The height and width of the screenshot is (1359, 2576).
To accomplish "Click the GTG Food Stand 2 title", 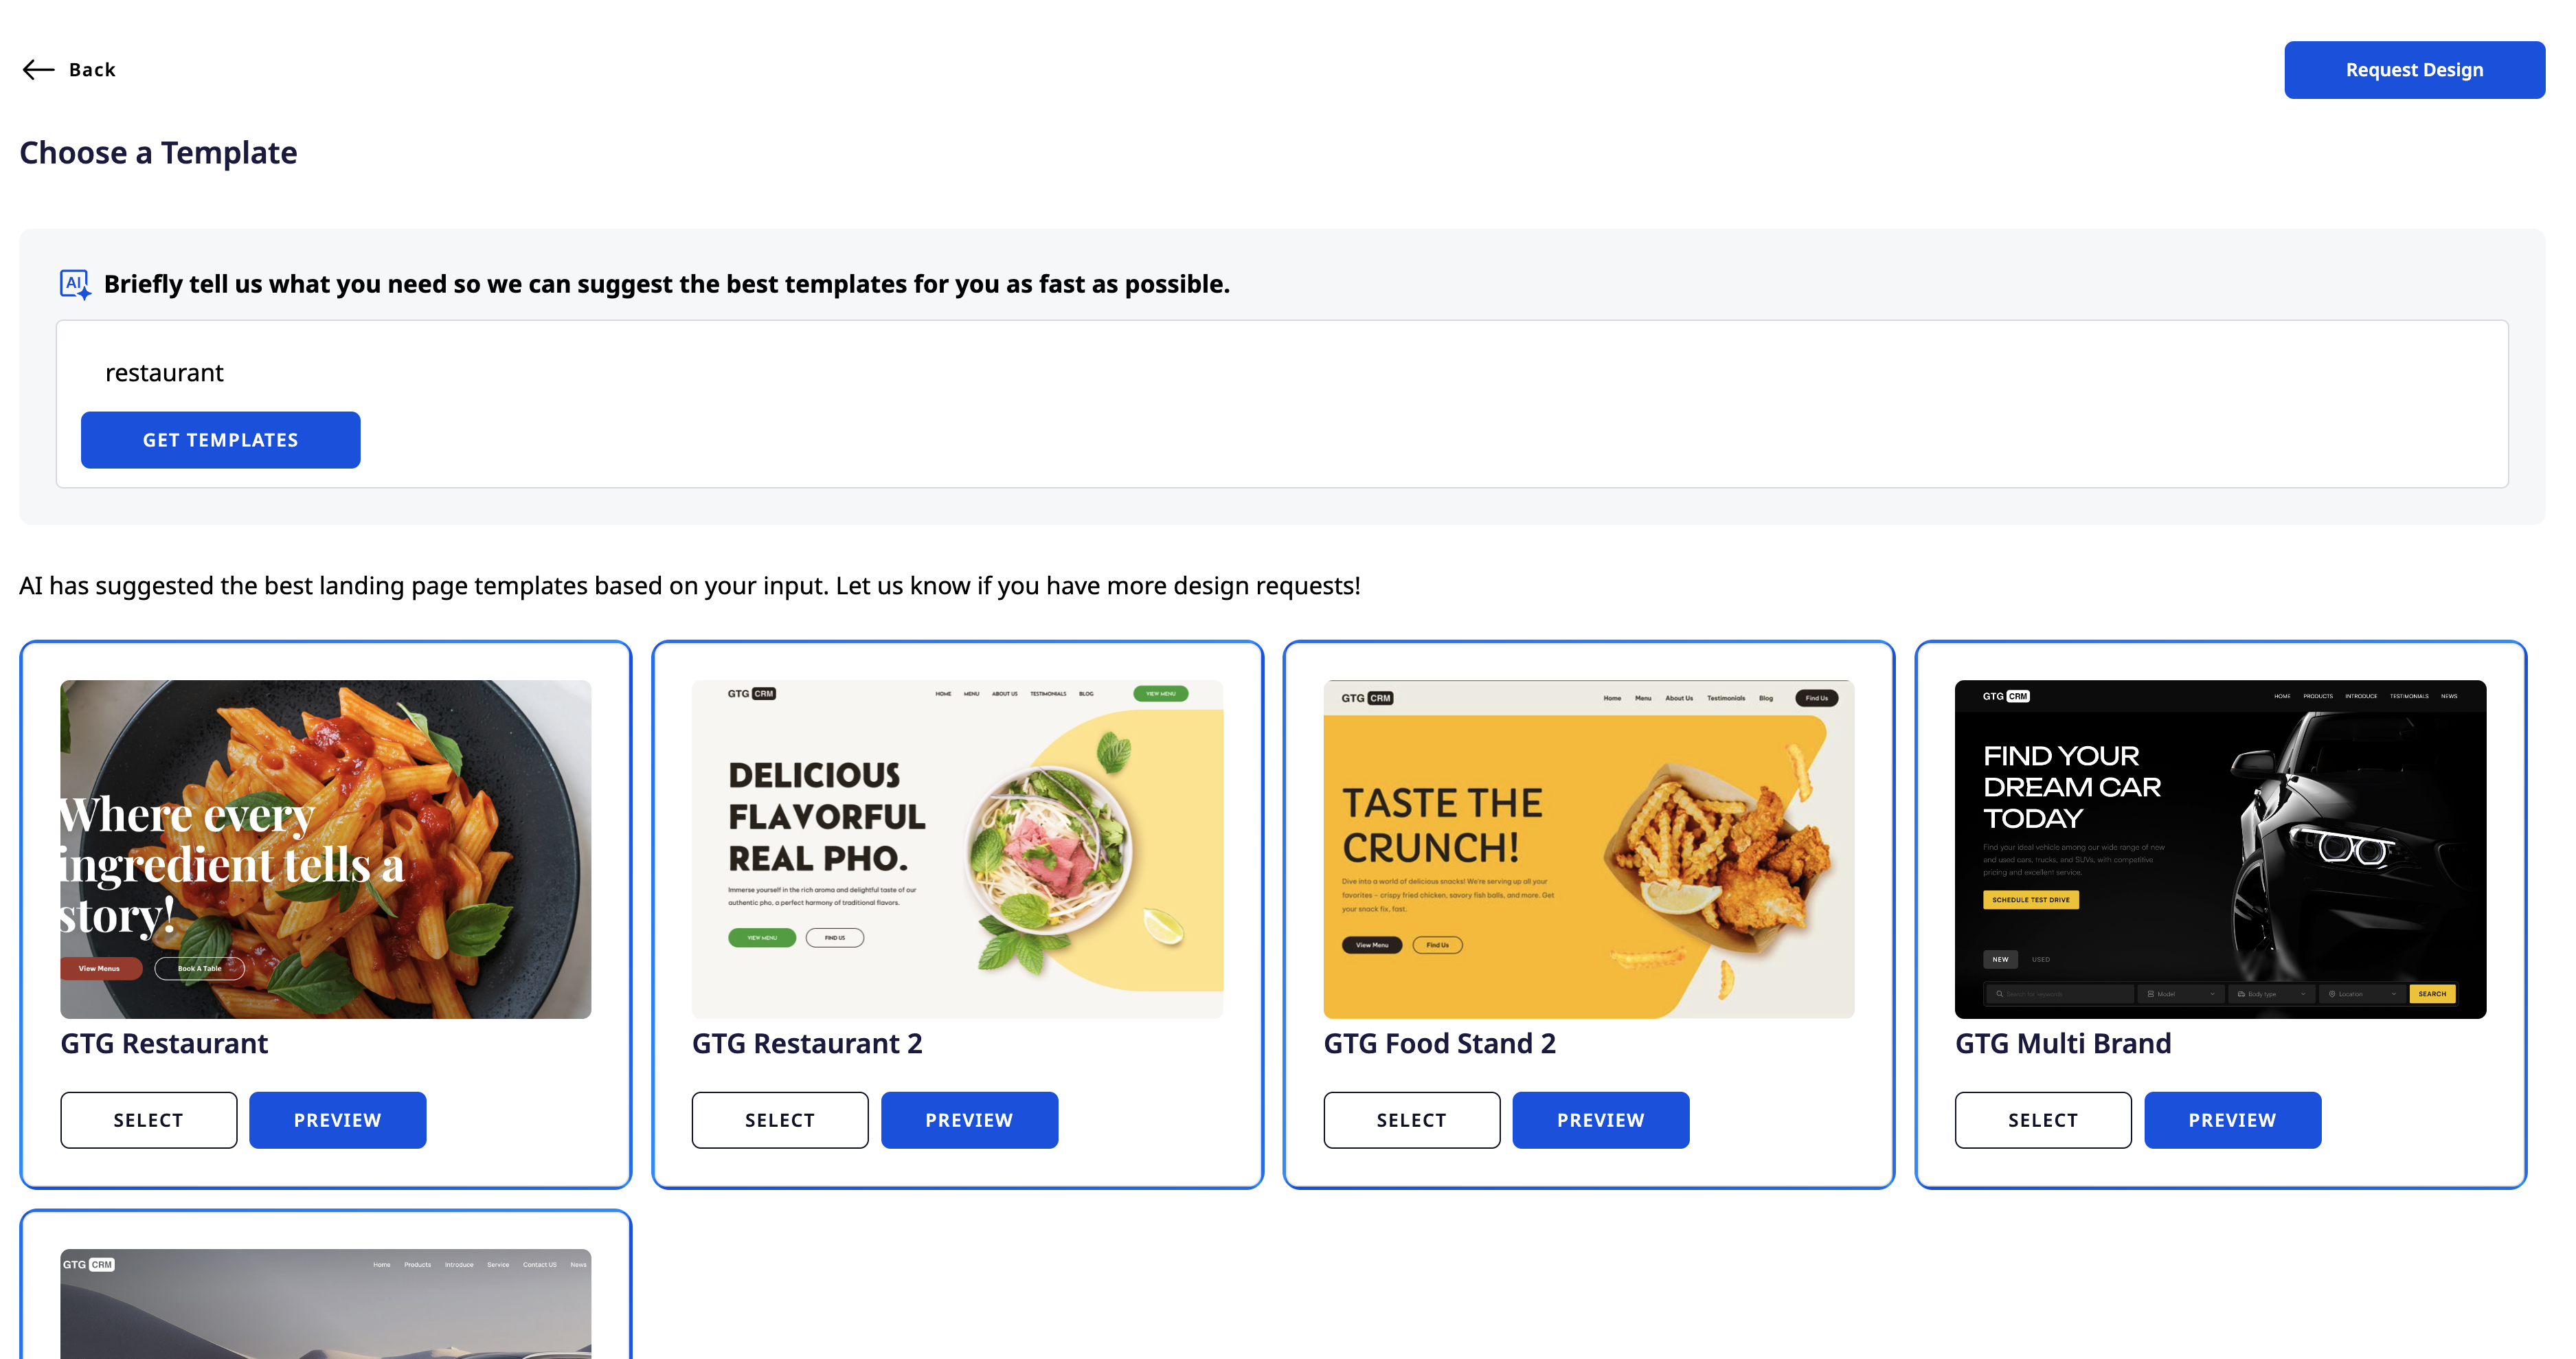I will (x=1439, y=1043).
